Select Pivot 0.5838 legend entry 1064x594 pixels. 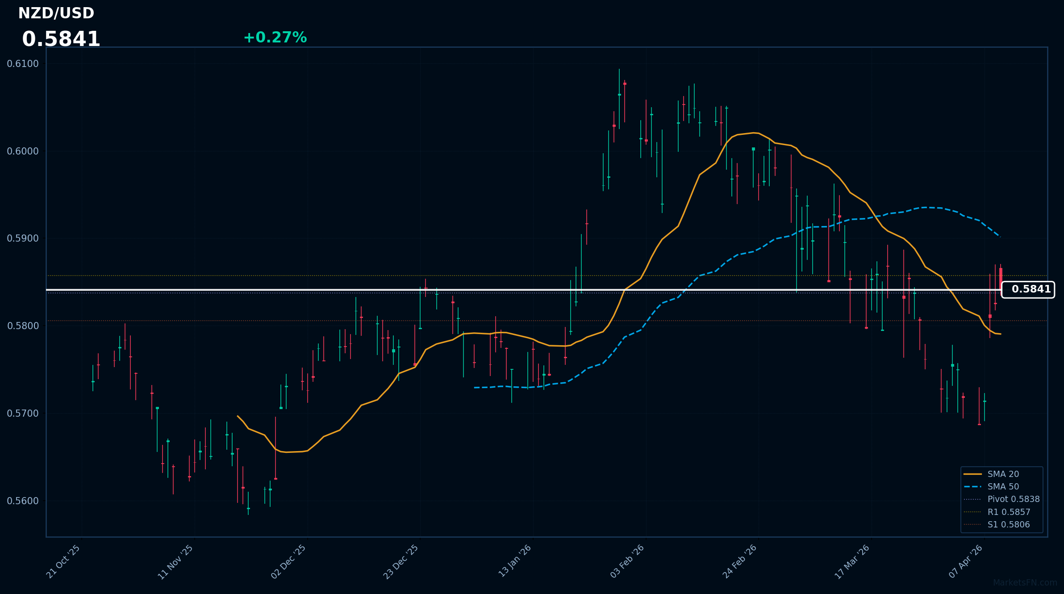click(1001, 499)
